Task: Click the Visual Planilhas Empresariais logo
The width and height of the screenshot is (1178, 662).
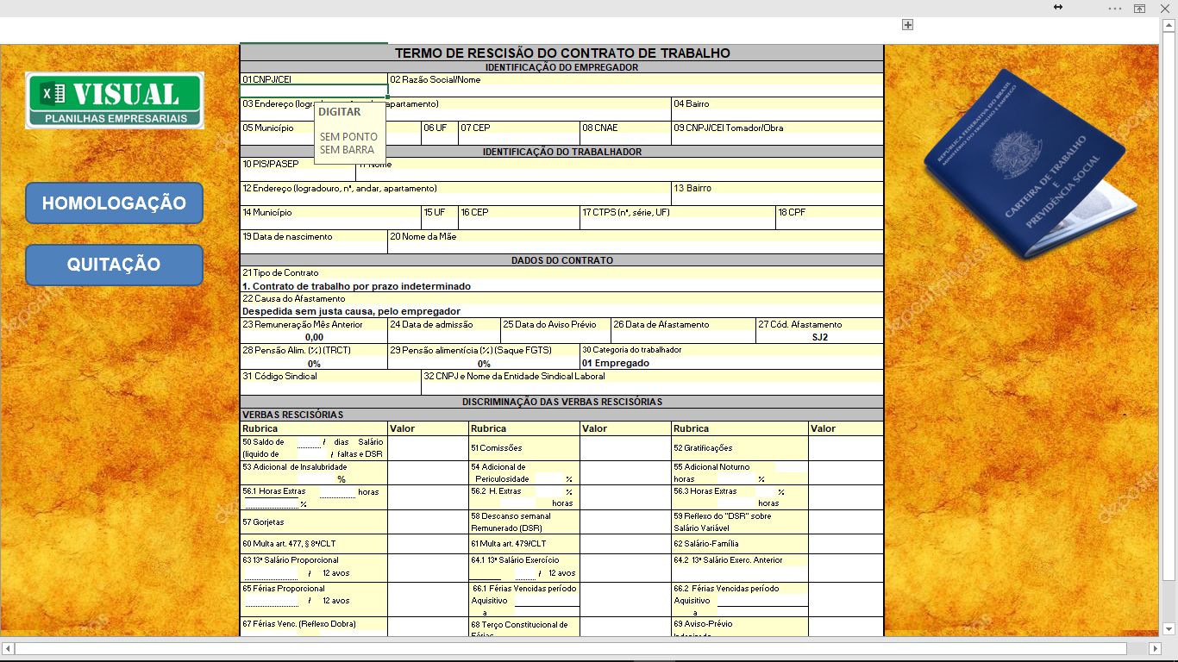Action: pyautogui.click(x=115, y=100)
